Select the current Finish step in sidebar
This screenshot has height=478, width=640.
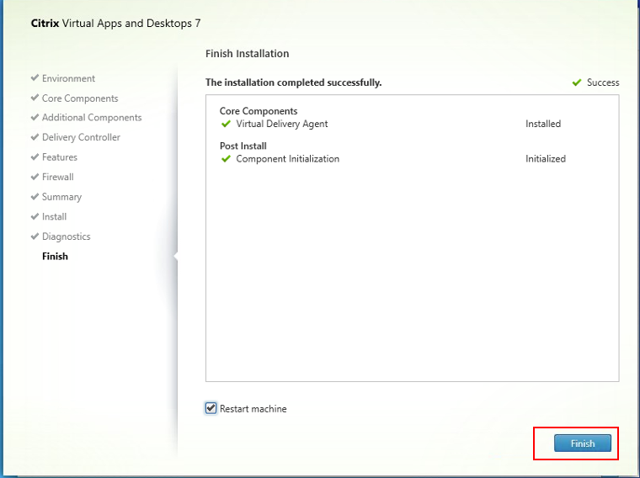(x=55, y=256)
